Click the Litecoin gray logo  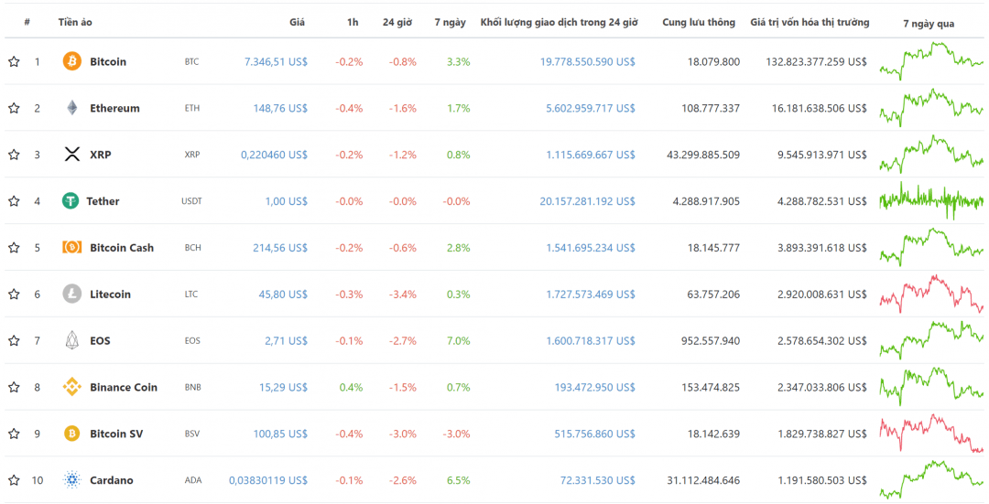(72, 295)
